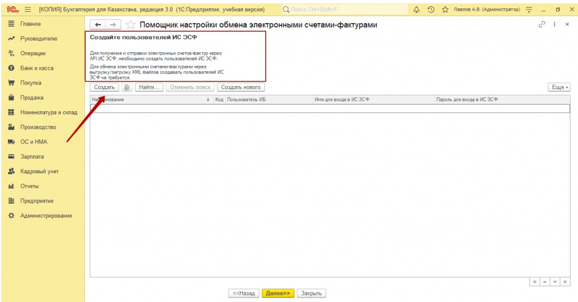Expand the Еще dropdown menu
The image size is (578, 302).
(x=559, y=87)
